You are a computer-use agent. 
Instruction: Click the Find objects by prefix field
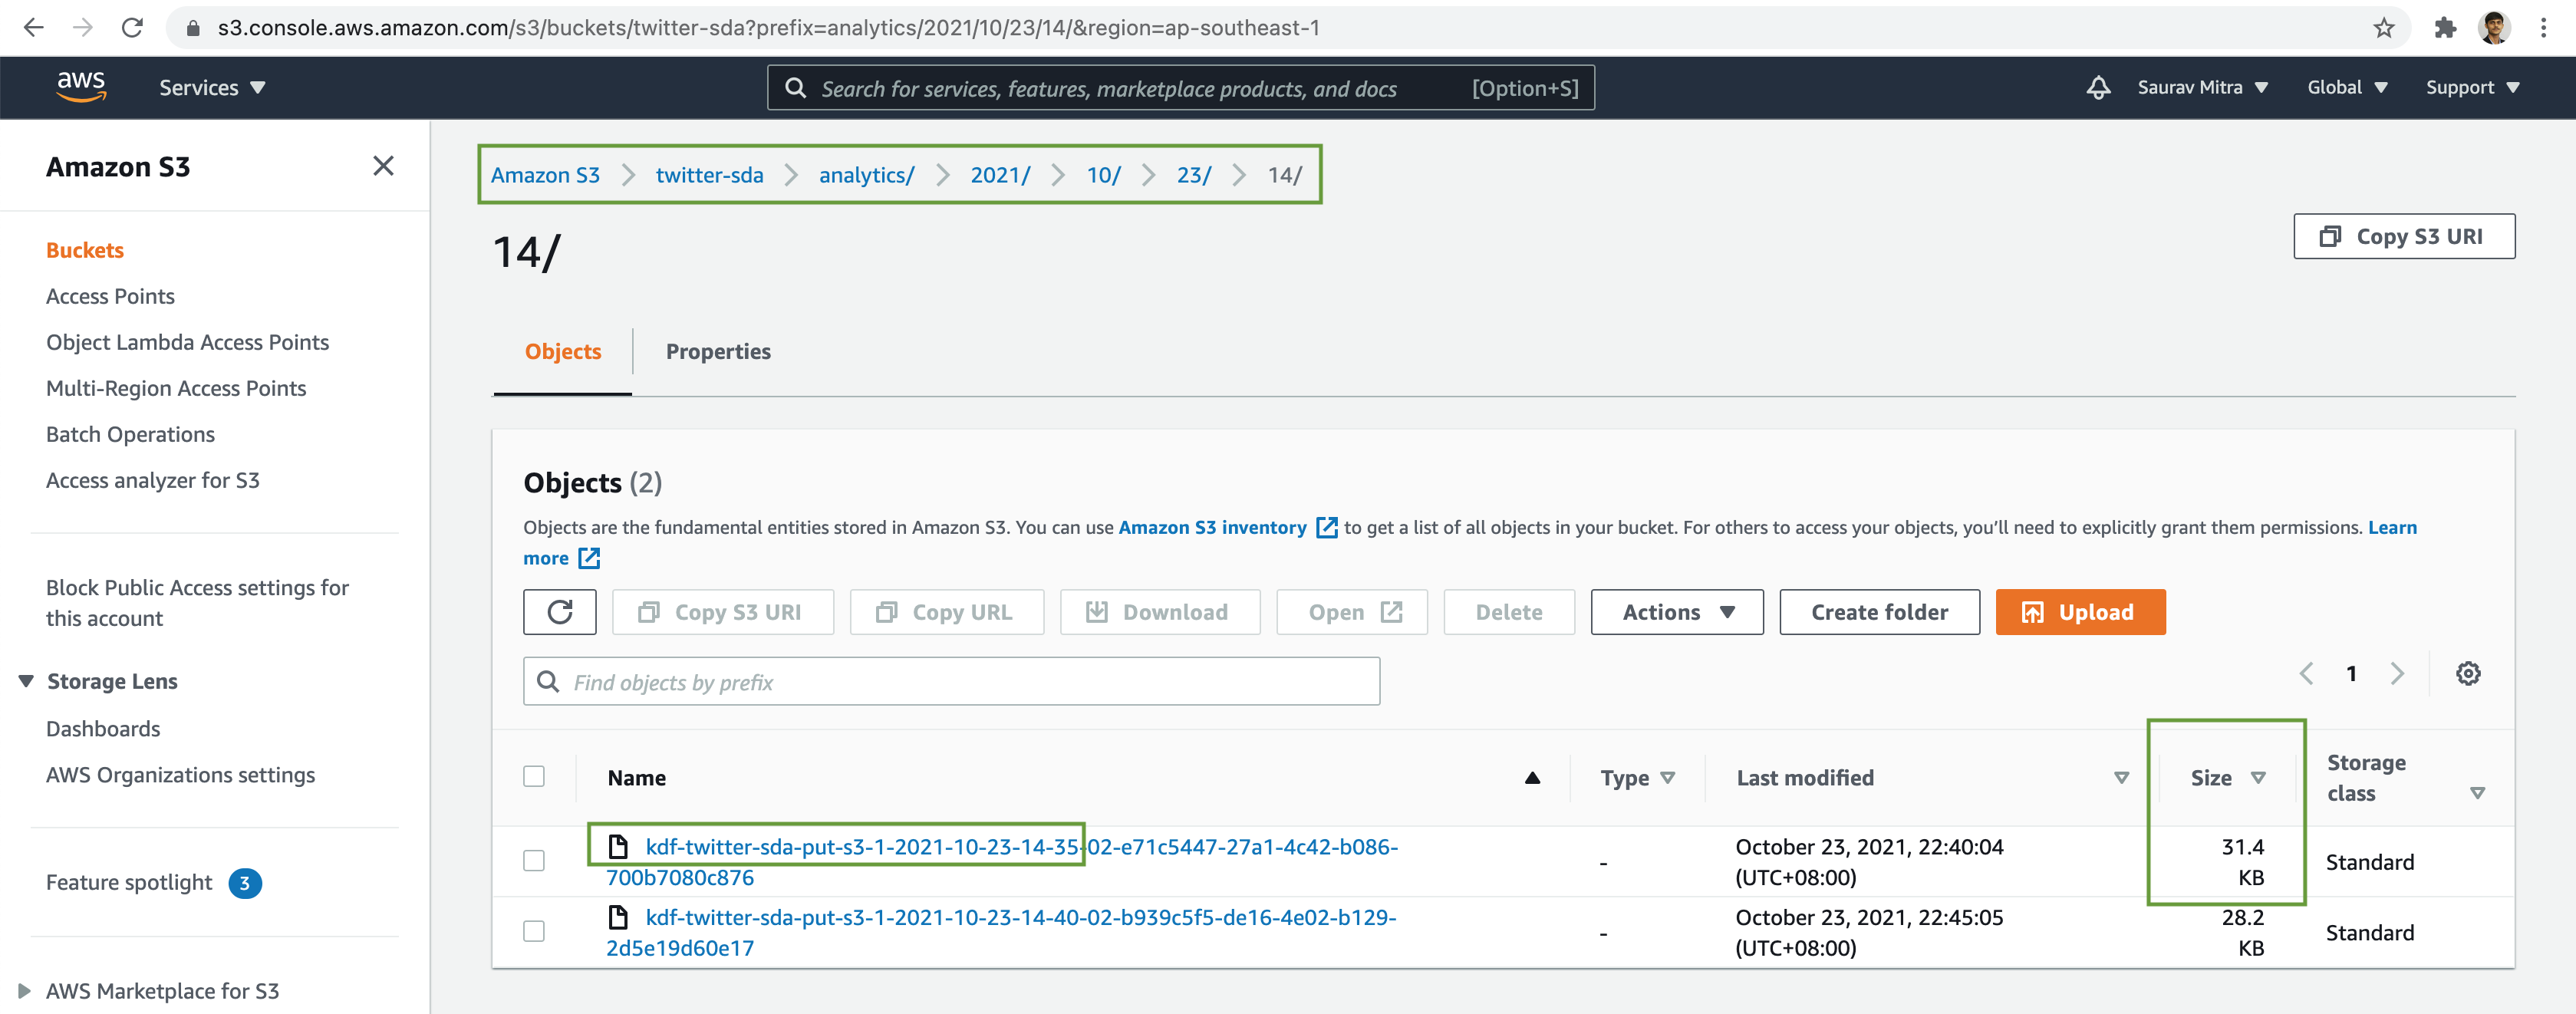(951, 682)
